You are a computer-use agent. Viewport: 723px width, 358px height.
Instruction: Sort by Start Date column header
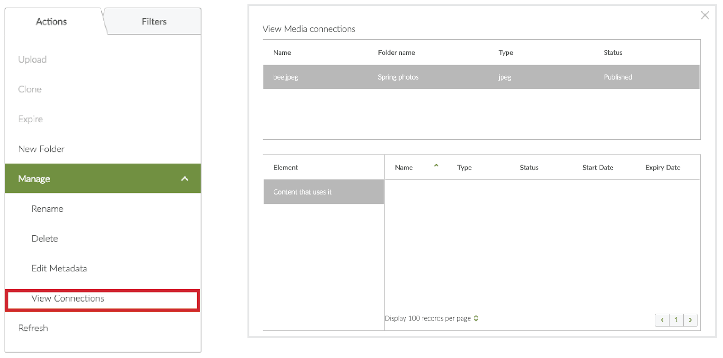pos(597,167)
